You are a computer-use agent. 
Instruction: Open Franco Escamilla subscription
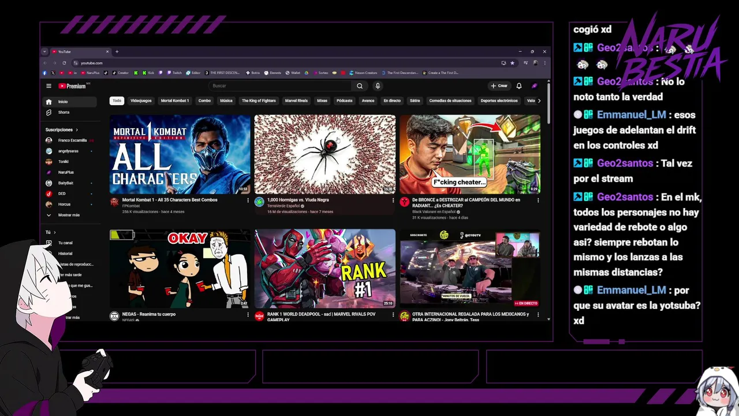[x=71, y=140]
